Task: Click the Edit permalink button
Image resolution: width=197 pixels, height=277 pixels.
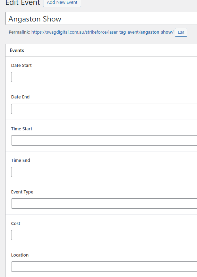Action: 181,32
